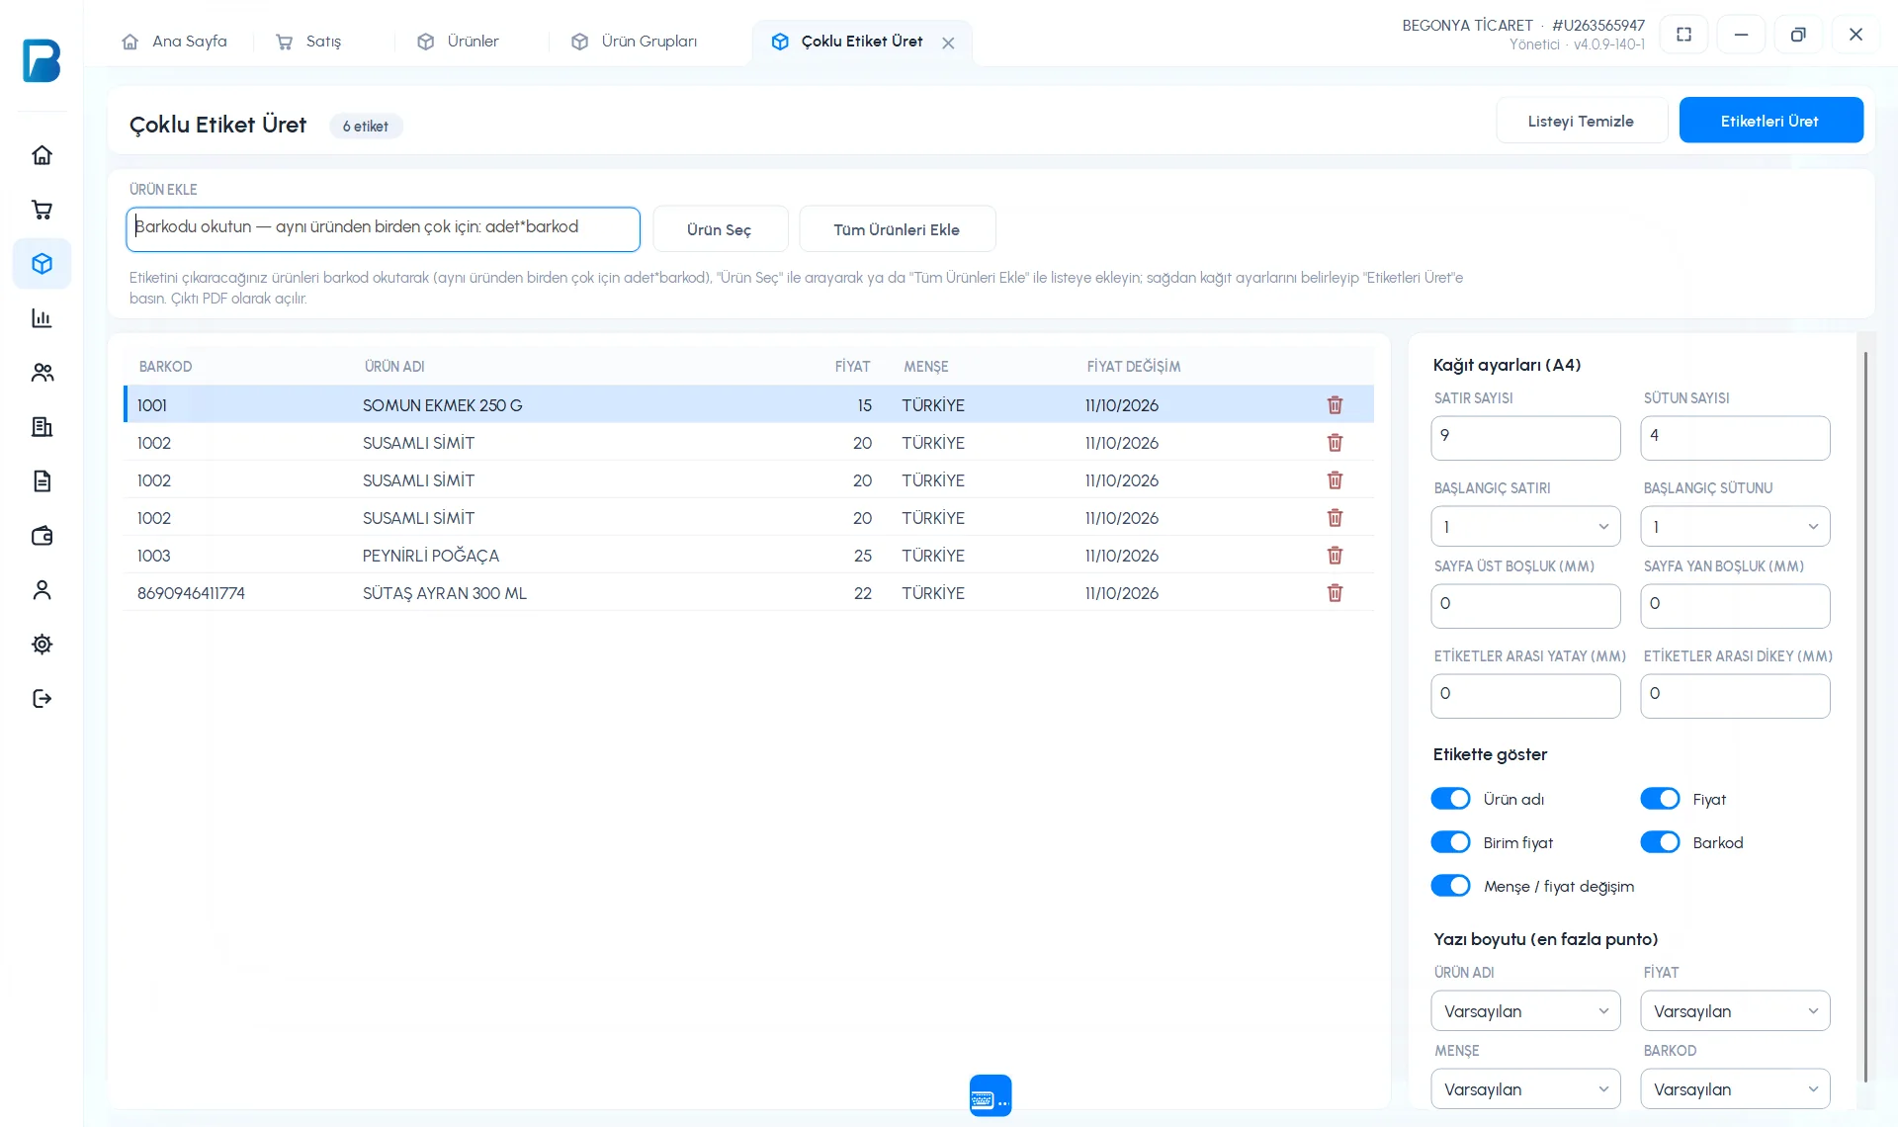Open the Barkod font size dropdown
Screen dimensions: 1898x1127
pyautogui.click(x=1735, y=1089)
